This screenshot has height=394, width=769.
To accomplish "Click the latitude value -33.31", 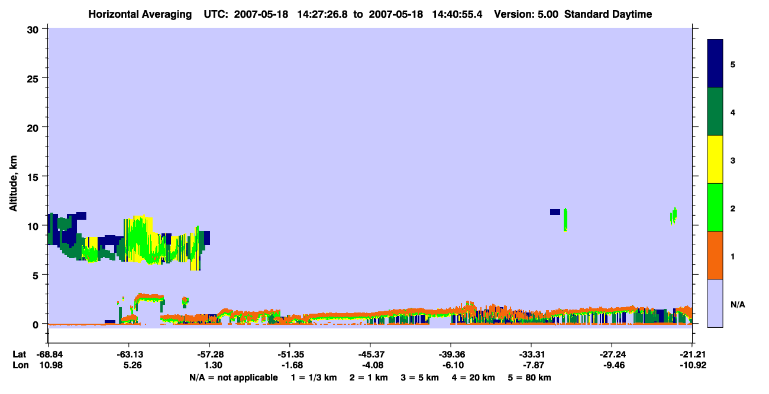I will point(531,354).
